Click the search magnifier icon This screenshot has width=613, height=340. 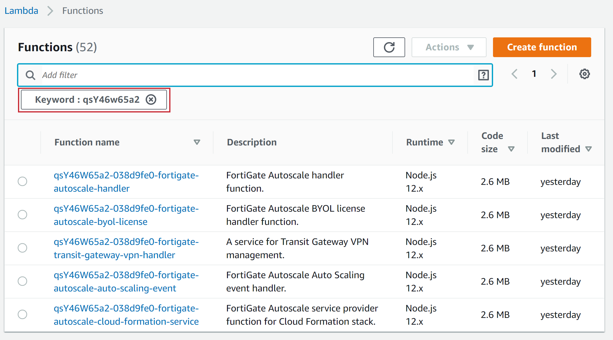coord(30,75)
